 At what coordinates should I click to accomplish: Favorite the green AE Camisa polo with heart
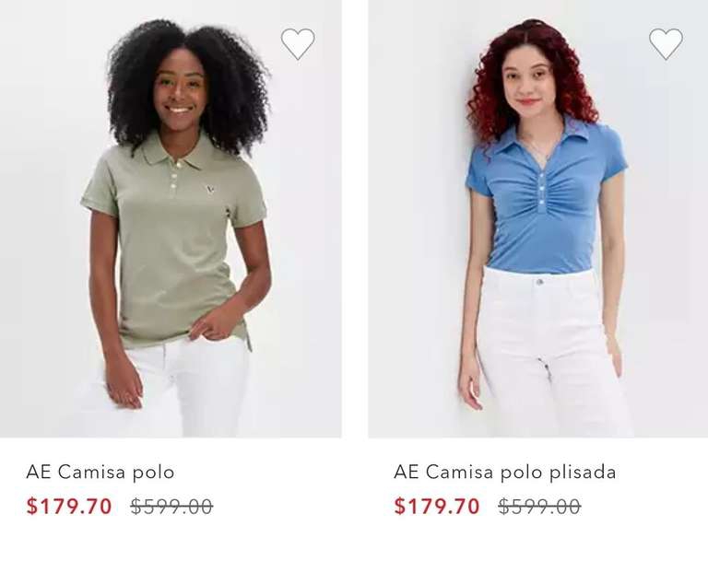298,44
